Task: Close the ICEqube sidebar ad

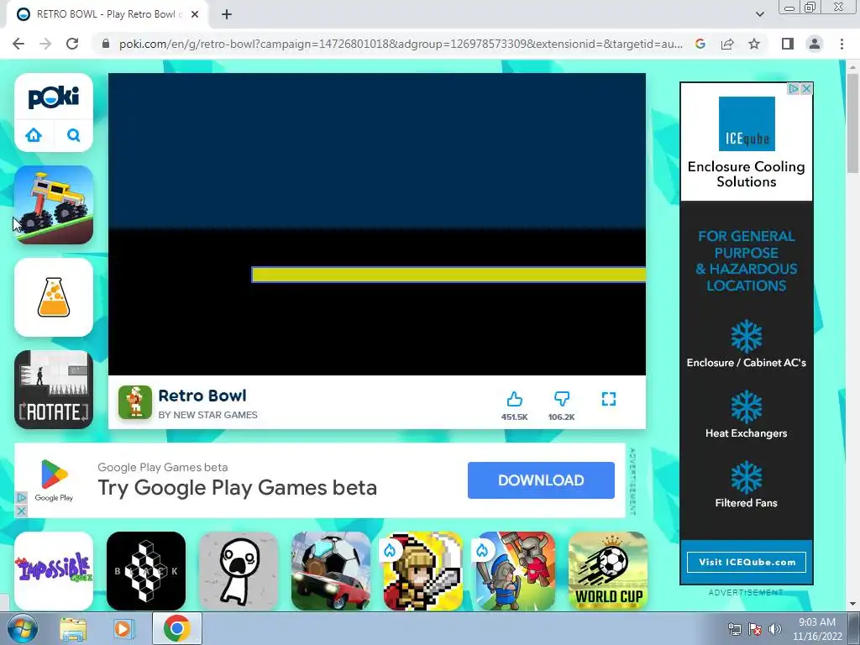Action: point(806,88)
